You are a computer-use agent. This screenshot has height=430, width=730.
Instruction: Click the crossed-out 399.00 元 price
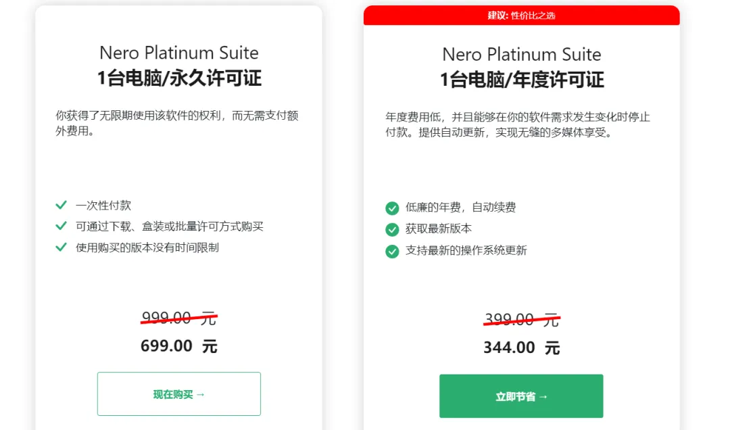click(x=522, y=320)
